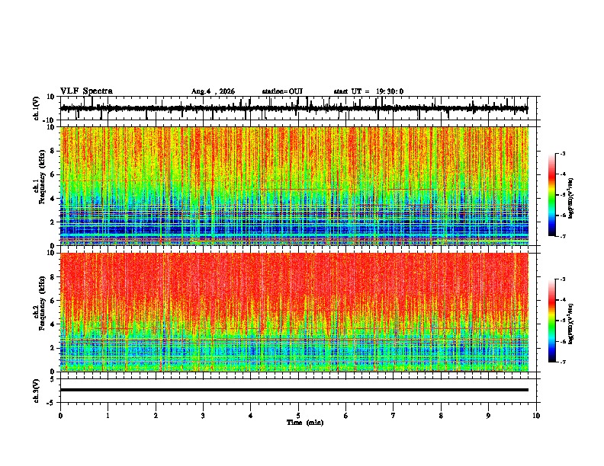Select the ch.2 "Frequency (kHz)" axis label
604x466 pixels.
tap(42, 303)
